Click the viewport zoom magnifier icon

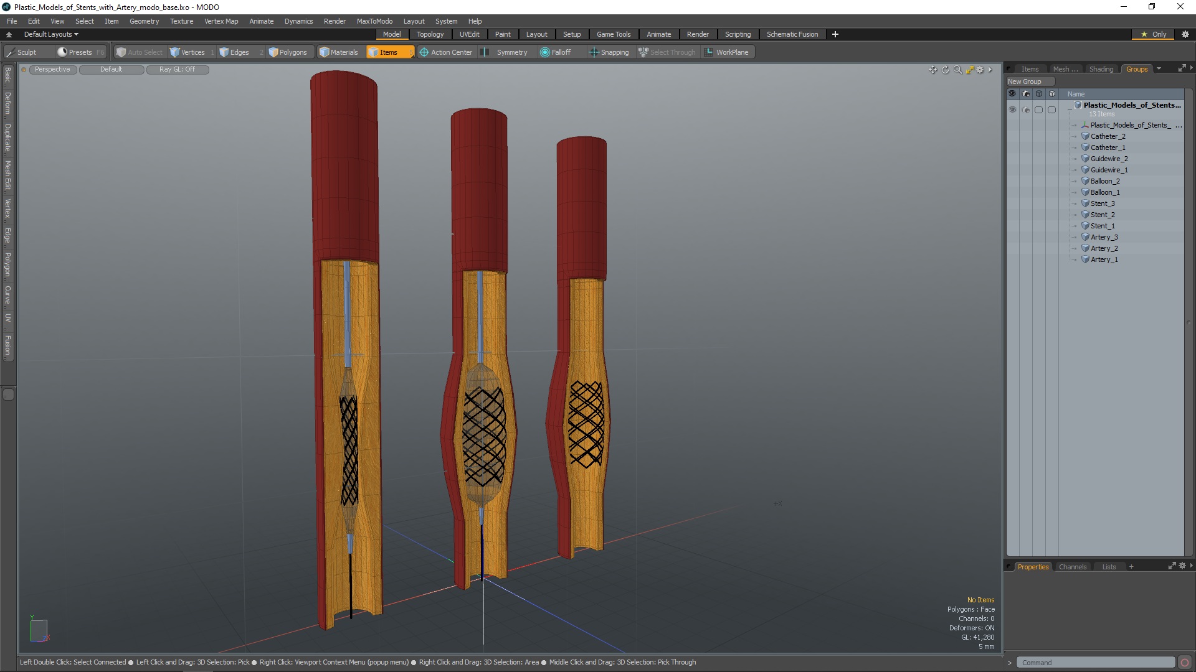click(957, 70)
